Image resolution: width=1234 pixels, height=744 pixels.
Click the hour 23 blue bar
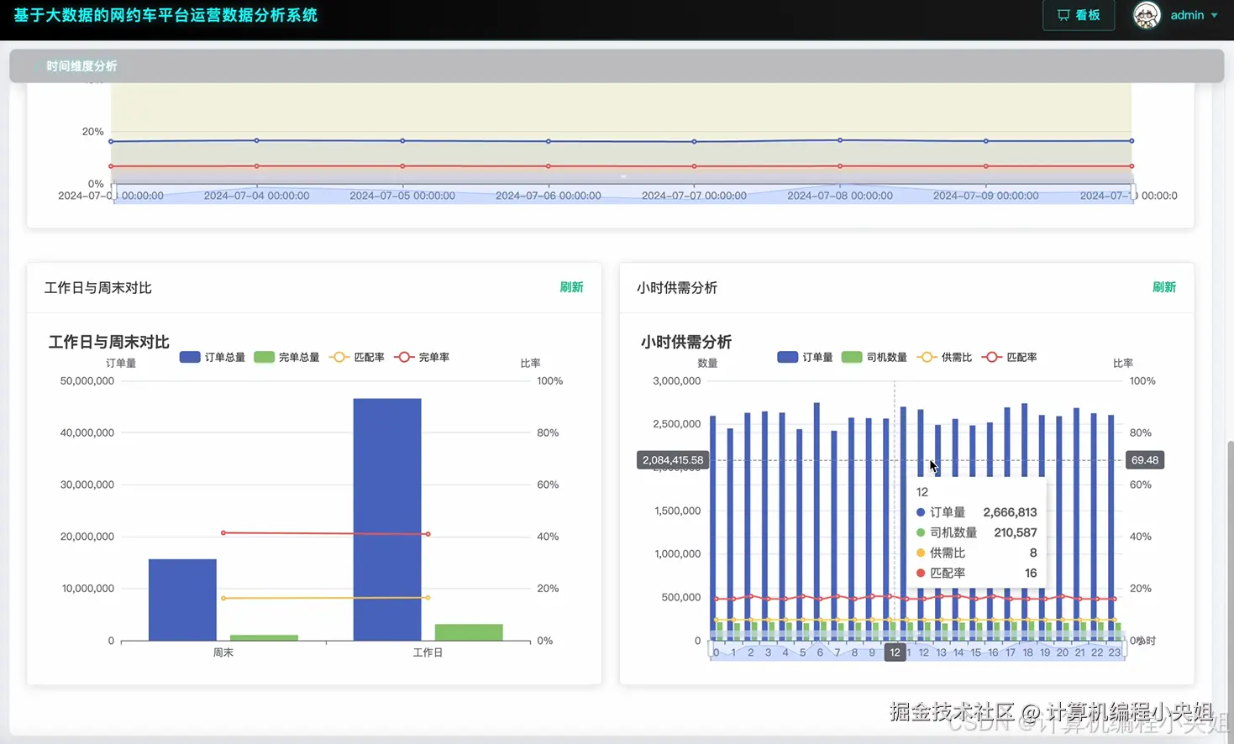(x=1111, y=528)
